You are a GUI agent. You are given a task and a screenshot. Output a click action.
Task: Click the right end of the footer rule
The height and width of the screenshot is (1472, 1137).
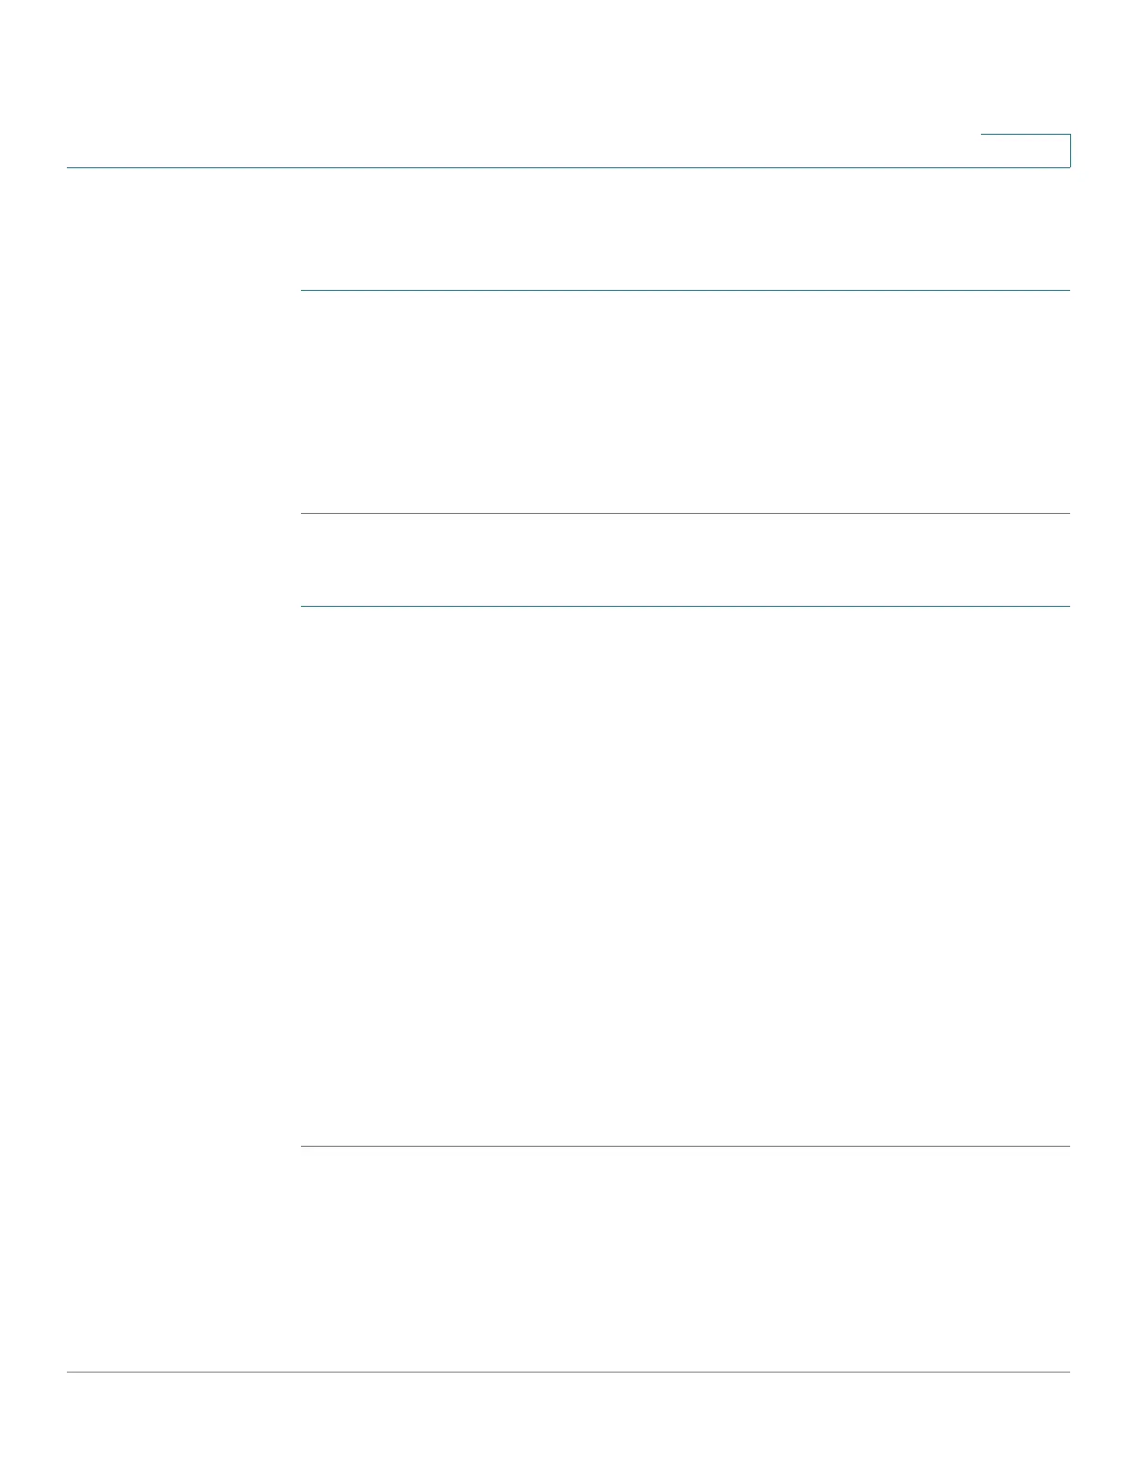tap(1066, 1373)
